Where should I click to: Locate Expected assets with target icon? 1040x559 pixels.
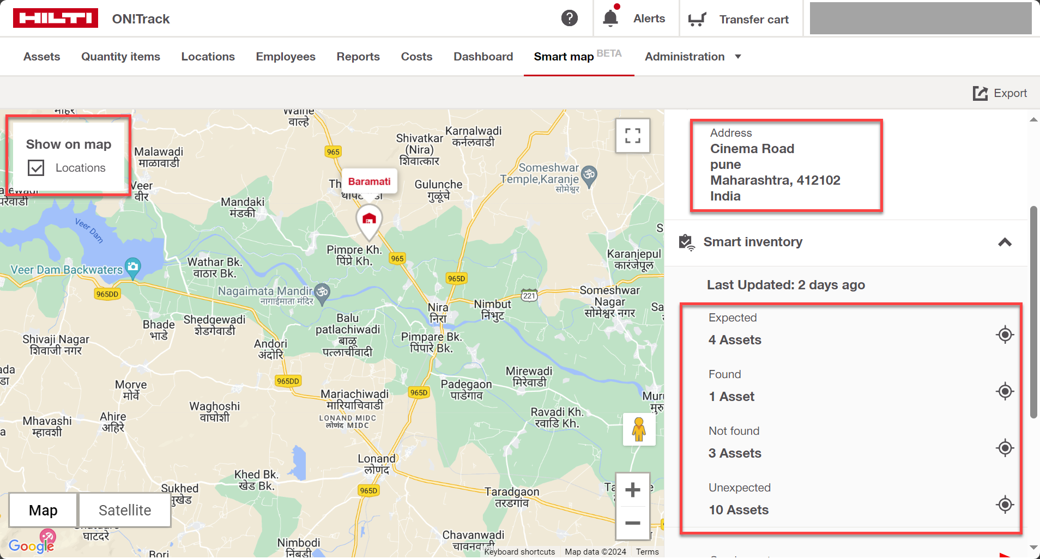pyautogui.click(x=1005, y=335)
